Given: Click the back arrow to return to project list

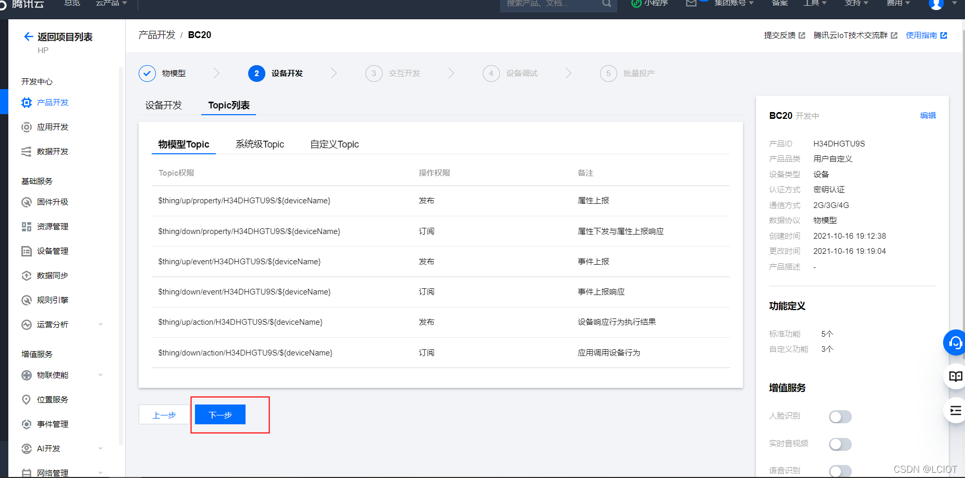Looking at the screenshot, I should (x=29, y=36).
